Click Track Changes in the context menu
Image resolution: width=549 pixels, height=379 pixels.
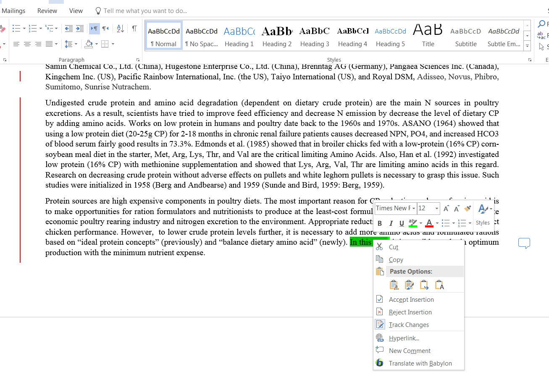click(419, 325)
